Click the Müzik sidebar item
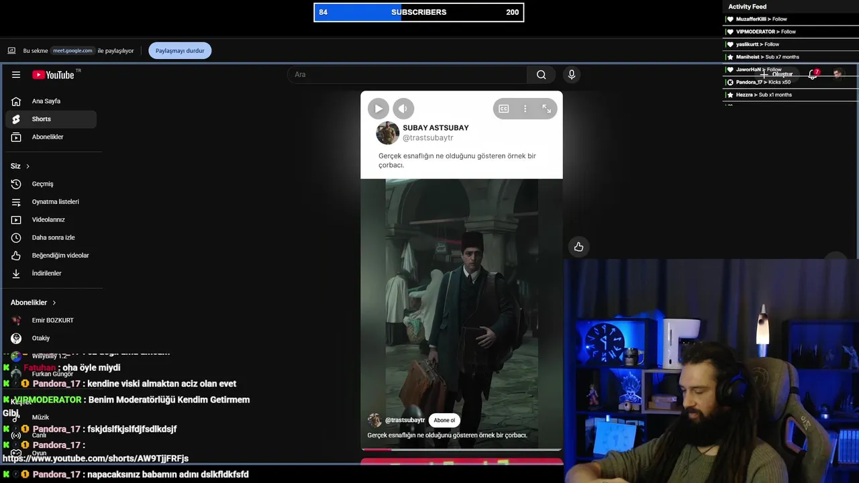 (51, 417)
